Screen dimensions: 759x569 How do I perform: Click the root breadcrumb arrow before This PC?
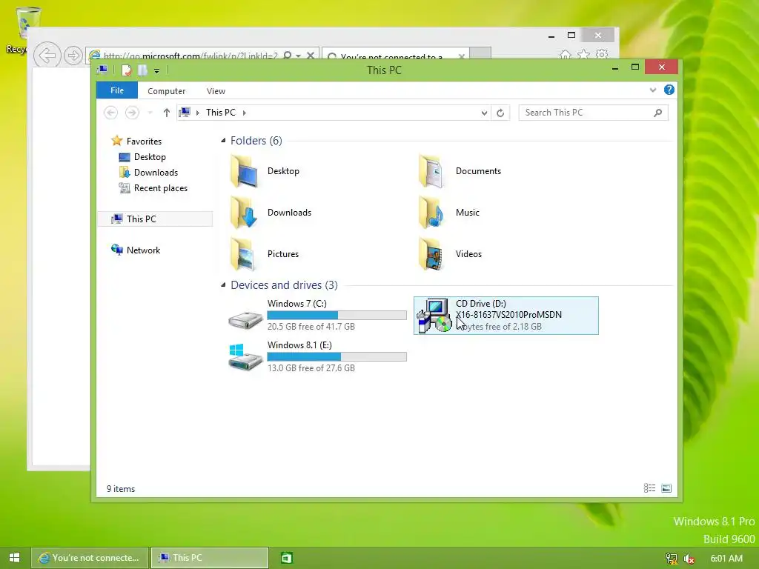[197, 113]
